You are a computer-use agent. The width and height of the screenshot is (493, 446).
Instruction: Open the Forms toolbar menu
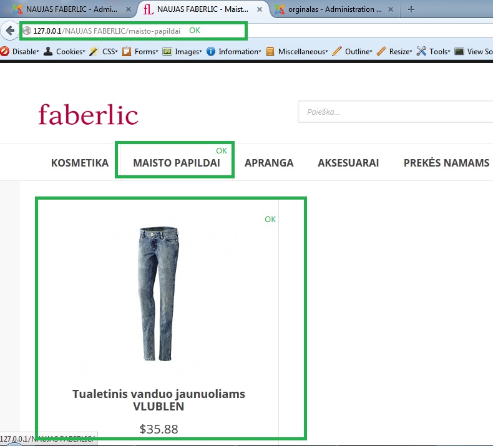point(146,52)
